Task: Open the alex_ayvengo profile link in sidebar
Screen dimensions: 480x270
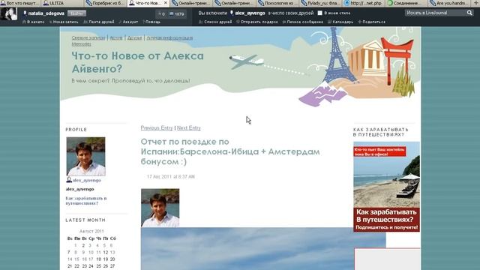Action: coord(87,180)
